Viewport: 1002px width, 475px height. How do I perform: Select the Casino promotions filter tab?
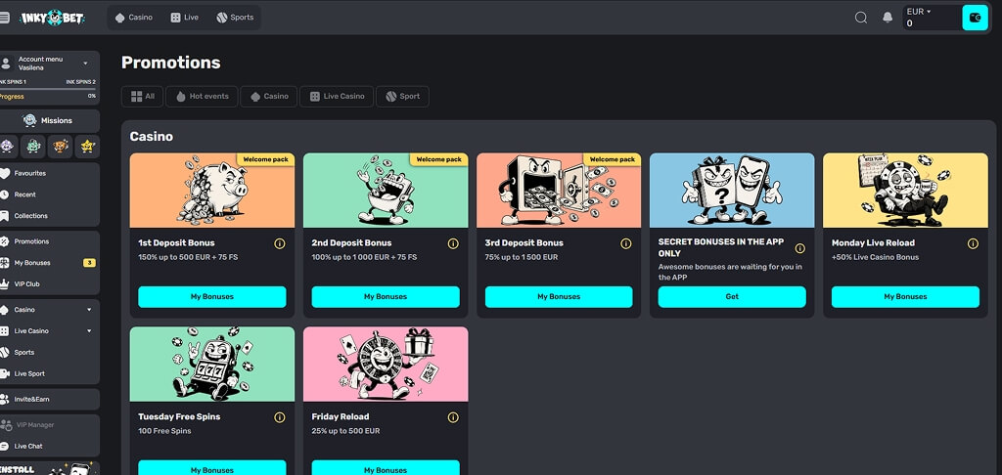[268, 97]
